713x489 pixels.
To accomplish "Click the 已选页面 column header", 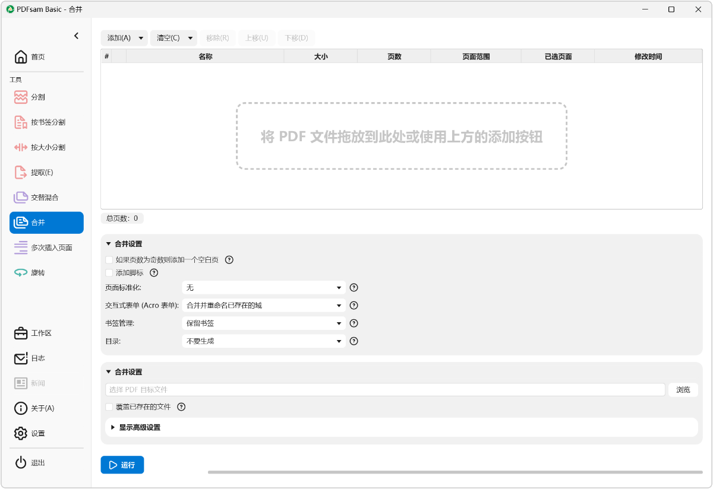I will click(x=558, y=56).
